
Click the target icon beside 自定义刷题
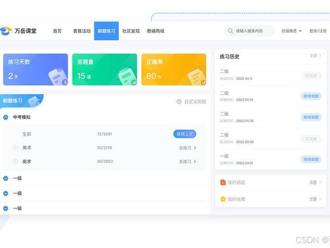[179, 102]
